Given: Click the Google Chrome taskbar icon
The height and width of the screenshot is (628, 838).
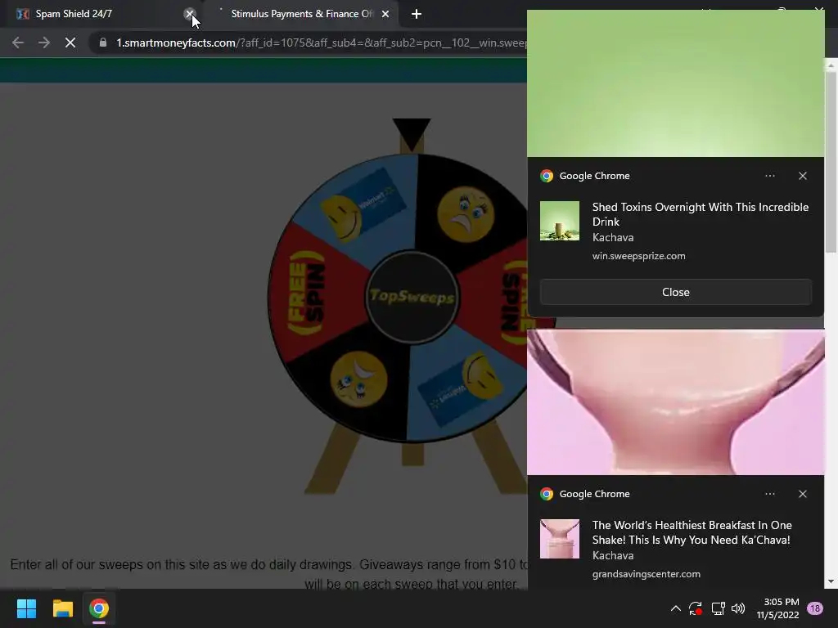Looking at the screenshot, I should pyautogui.click(x=99, y=608).
